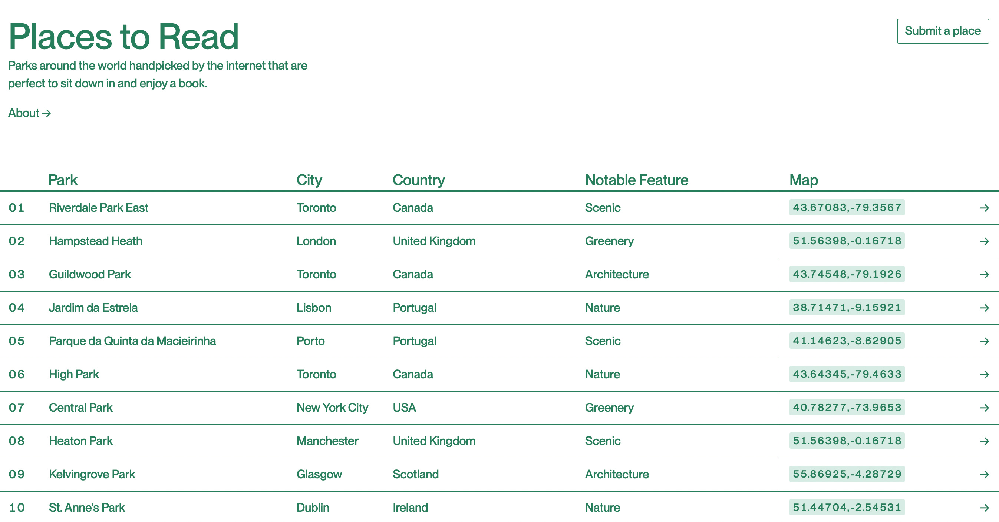This screenshot has width=999, height=522.
Task: Select St. Anne's Park park name
Action: (x=87, y=508)
